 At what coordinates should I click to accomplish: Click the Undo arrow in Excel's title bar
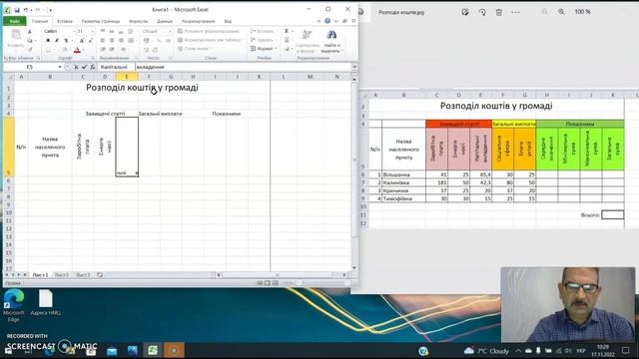pyautogui.click(x=26, y=10)
